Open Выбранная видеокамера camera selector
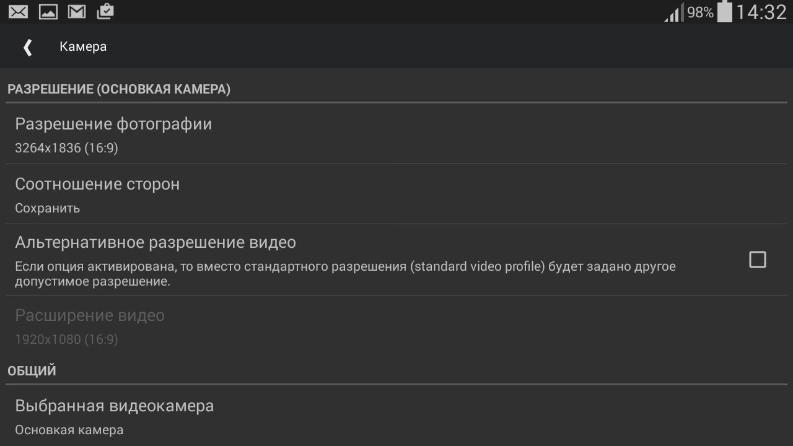793x446 pixels. [x=115, y=406]
